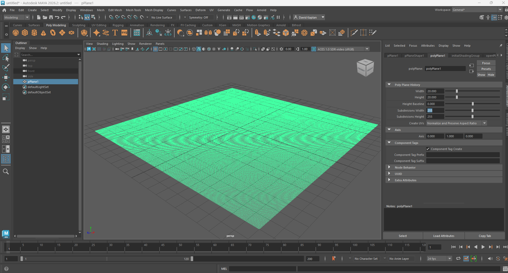The width and height of the screenshot is (508, 273).
Task: Switch to the Sculpting shelf tab
Action: tap(79, 25)
